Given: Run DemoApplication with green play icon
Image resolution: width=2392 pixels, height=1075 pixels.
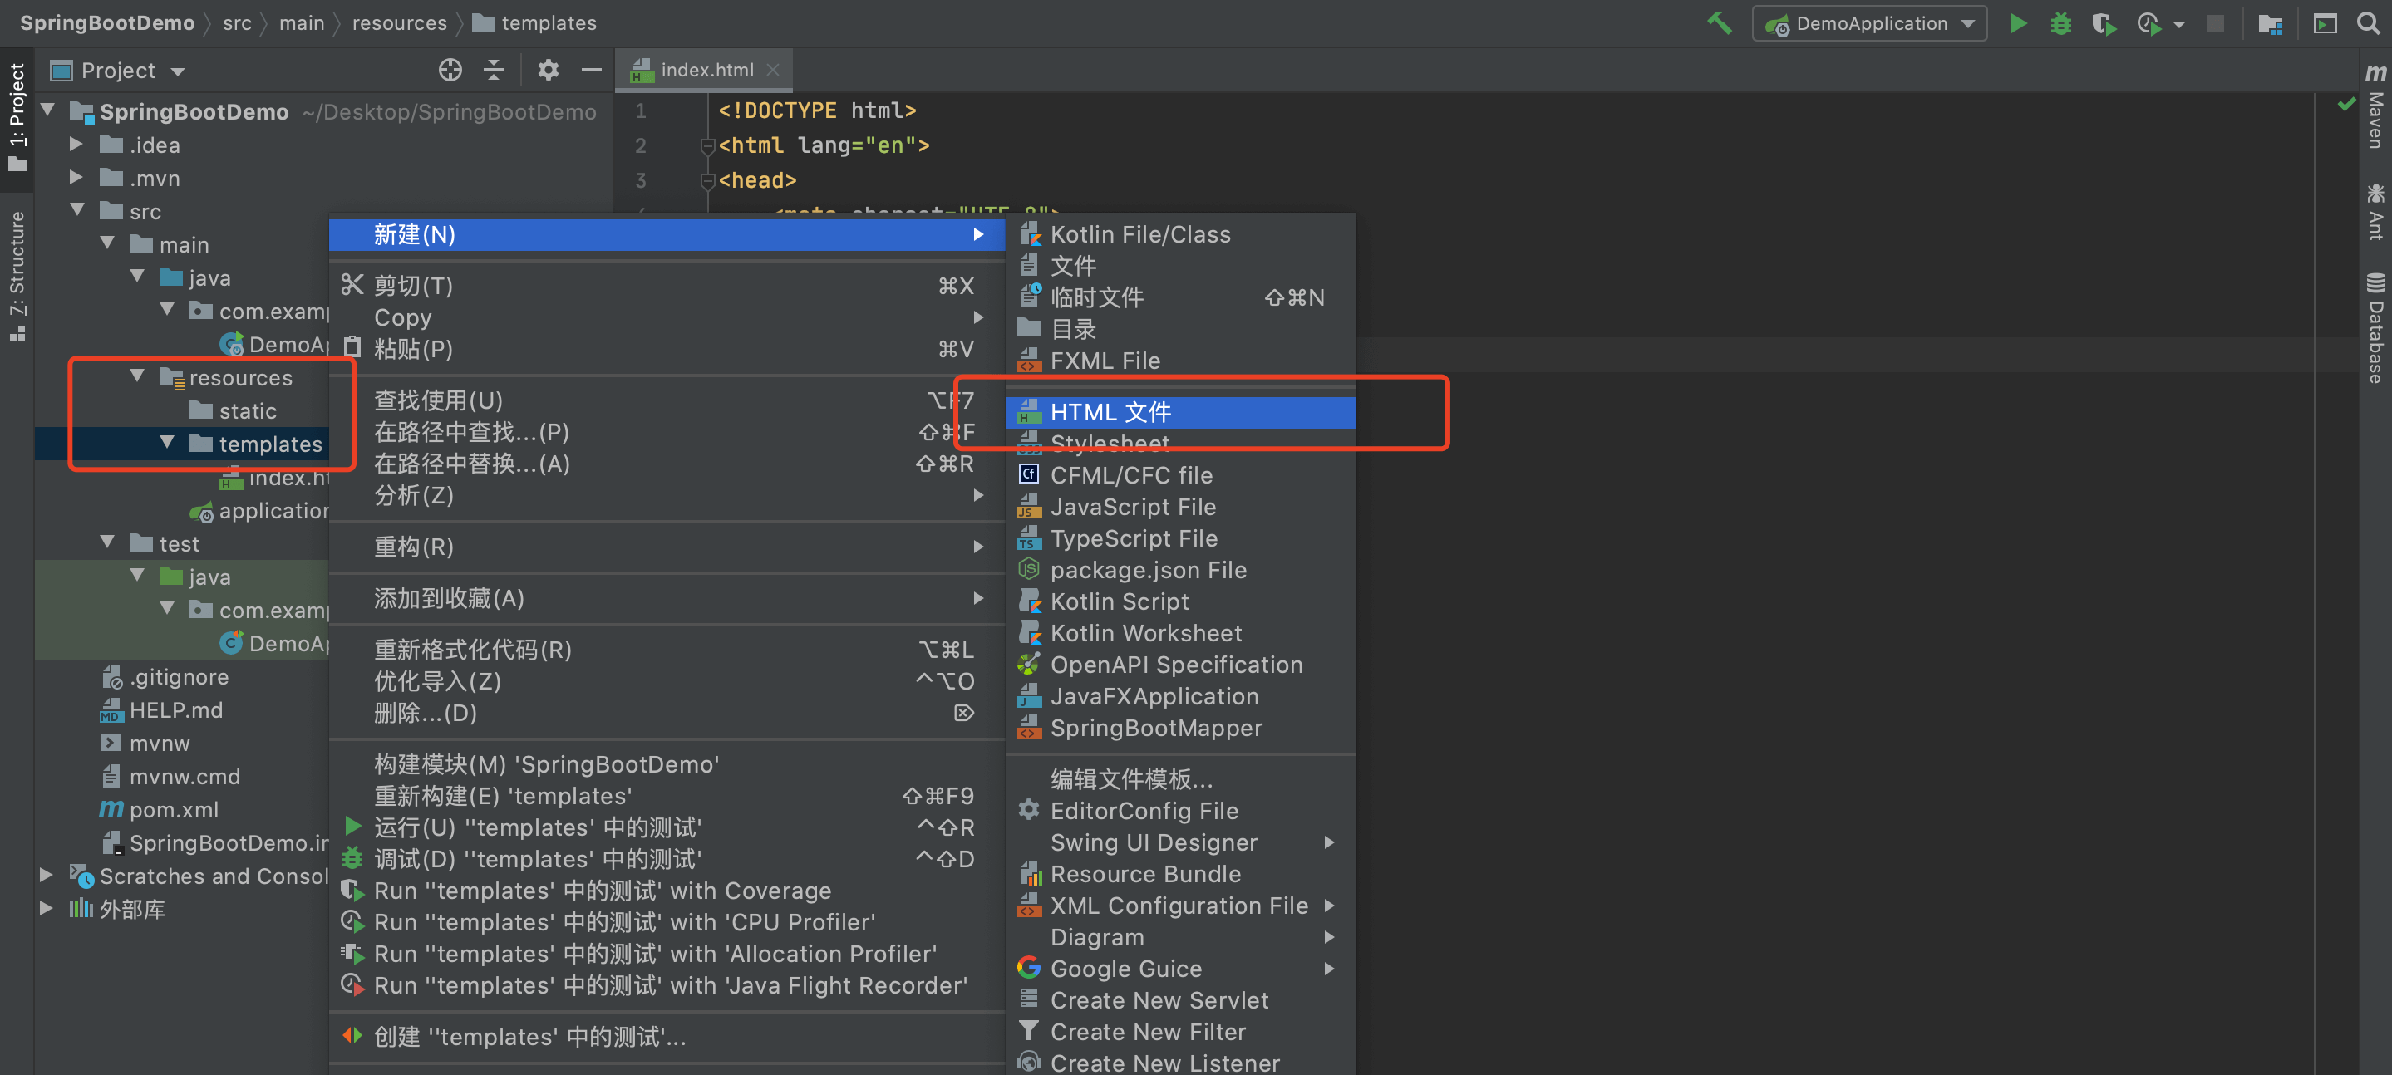Looking at the screenshot, I should pos(2018,23).
